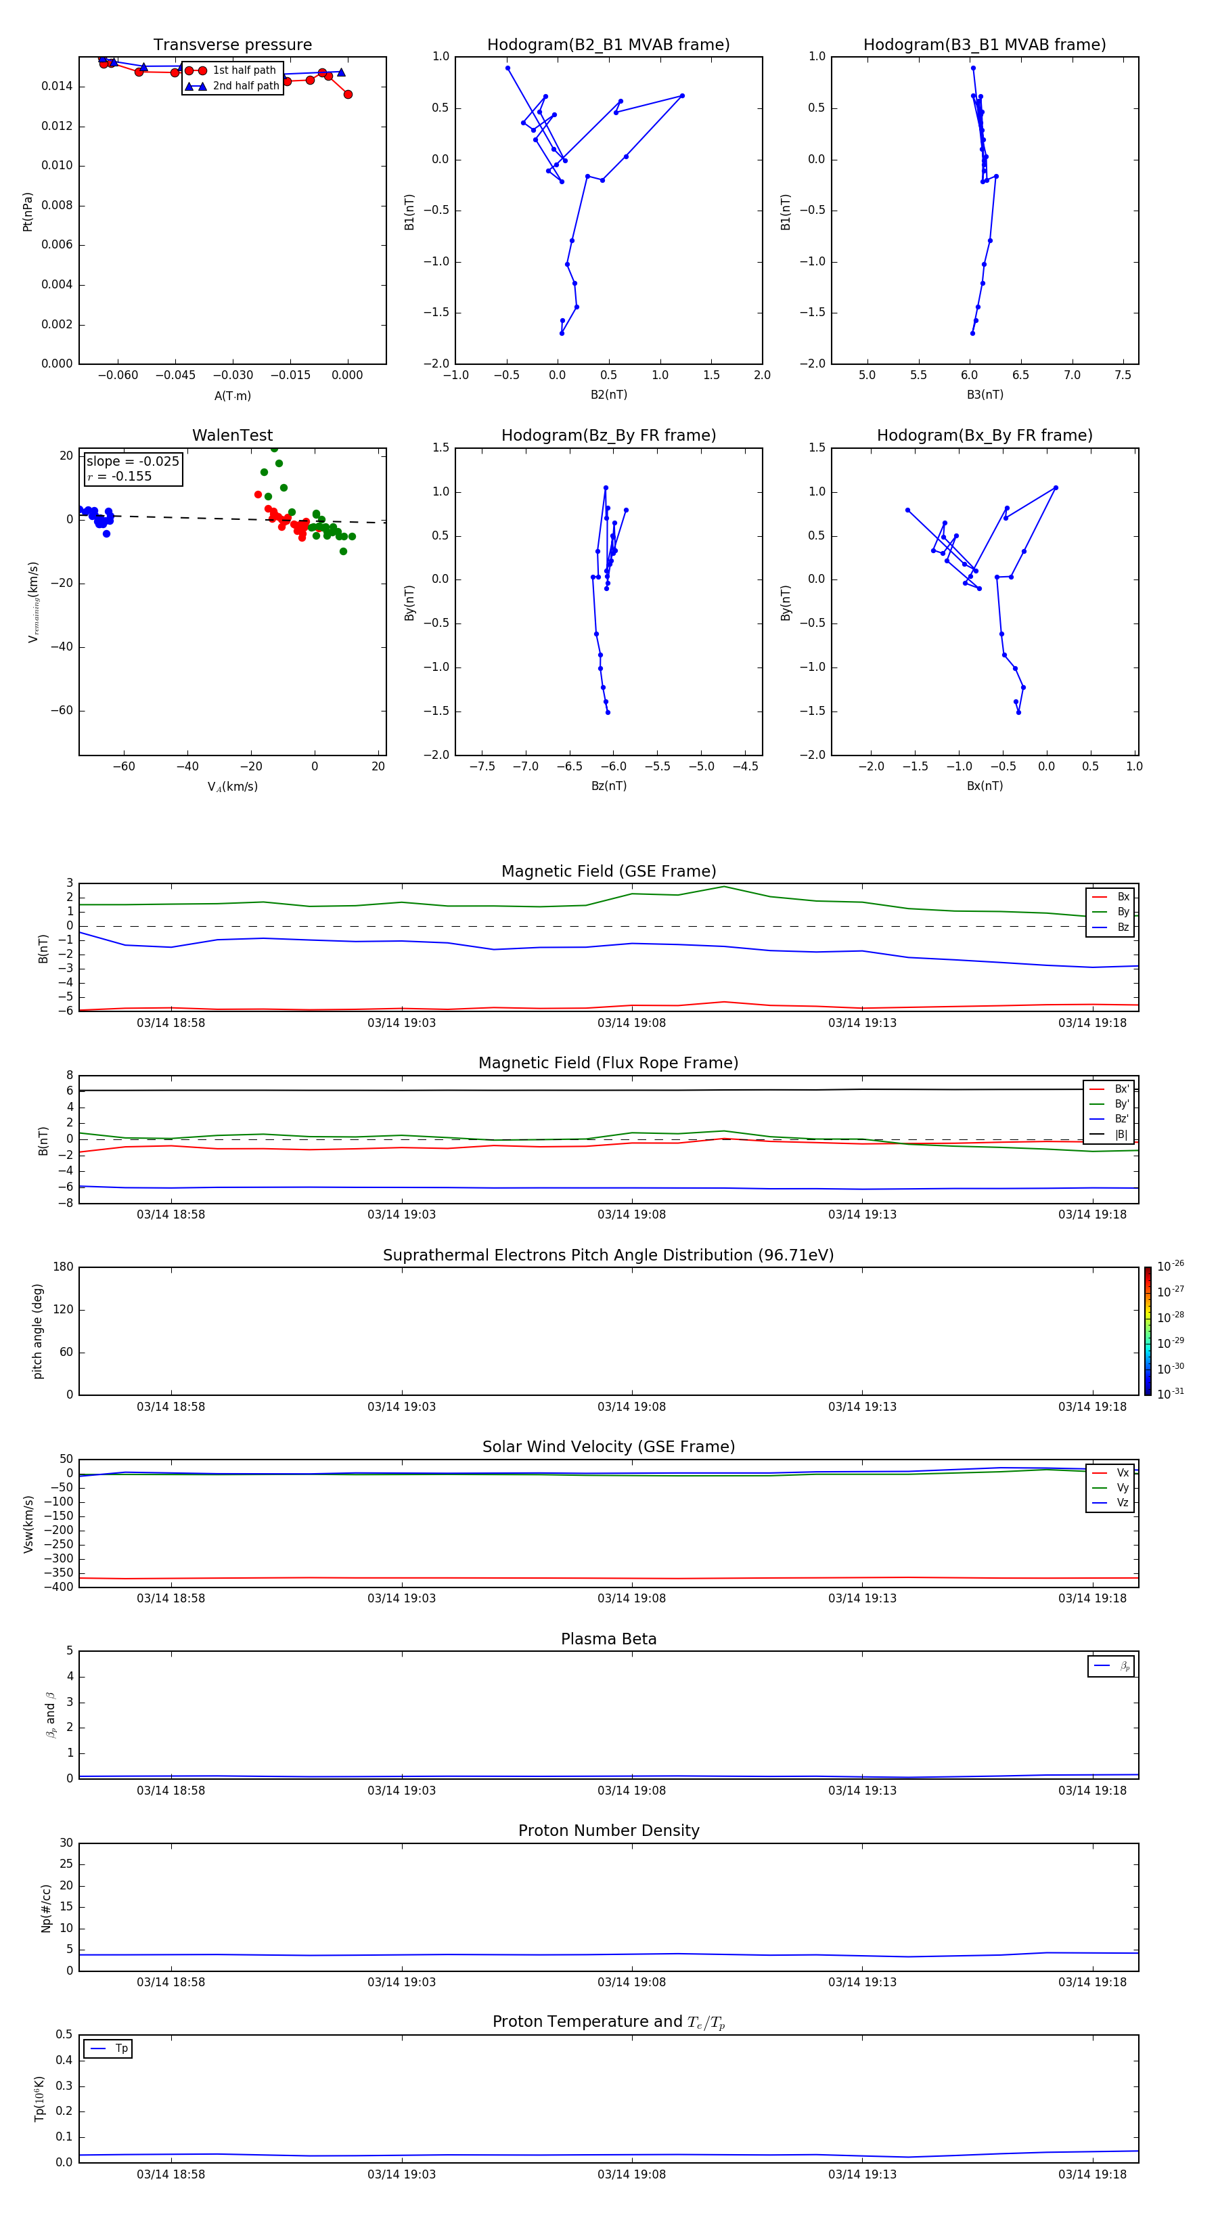Click the "B2(nT)" x-axis label
Screen dimensions: 1218x2234
tap(608, 395)
